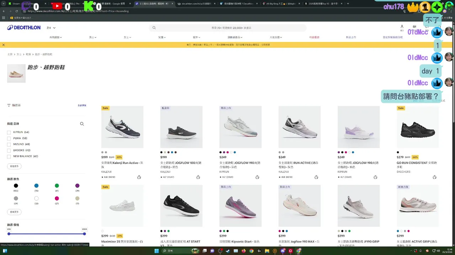Open the 特價優惠 sale menu item
This screenshot has width=455, height=255.
tap(314, 37)
